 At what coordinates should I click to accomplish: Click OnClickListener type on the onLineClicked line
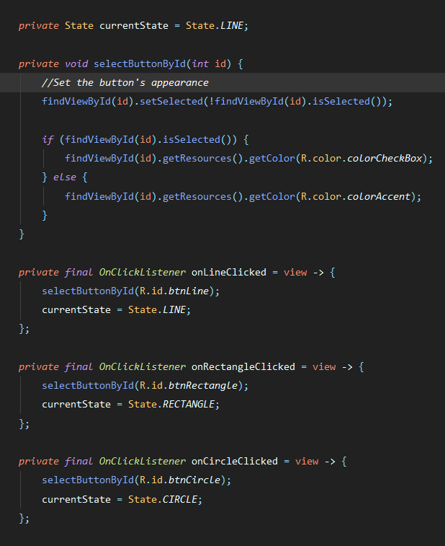[142, 273]
